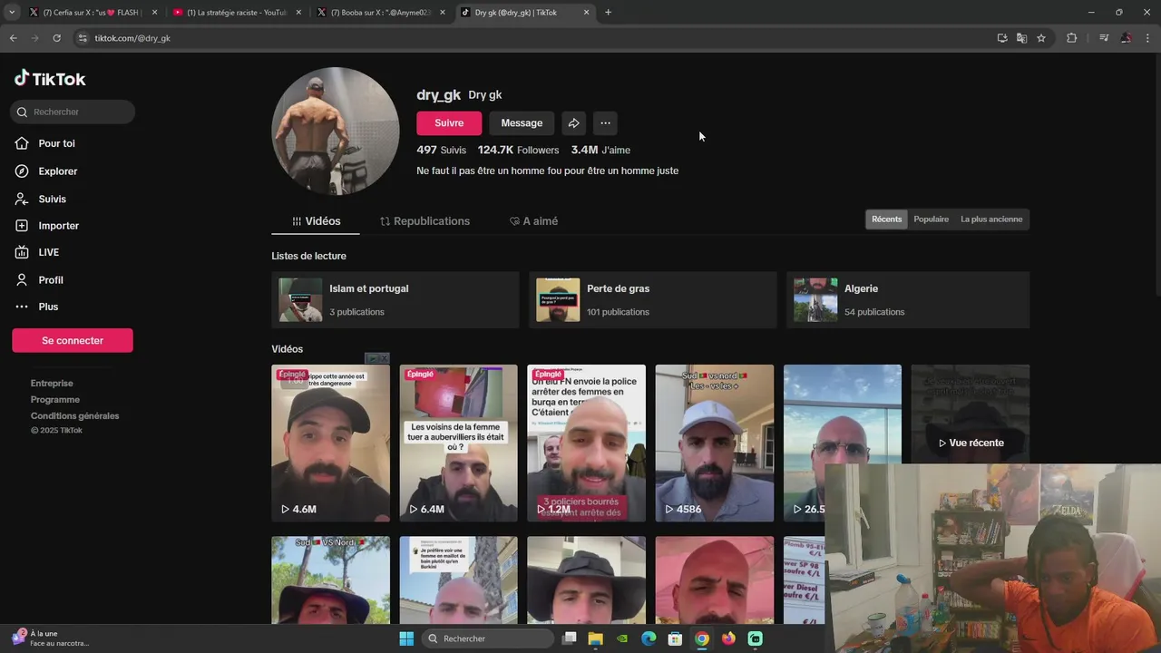
Task: Switch to the Republications tab
Action: pyautogui.click(x=424, y=221)
